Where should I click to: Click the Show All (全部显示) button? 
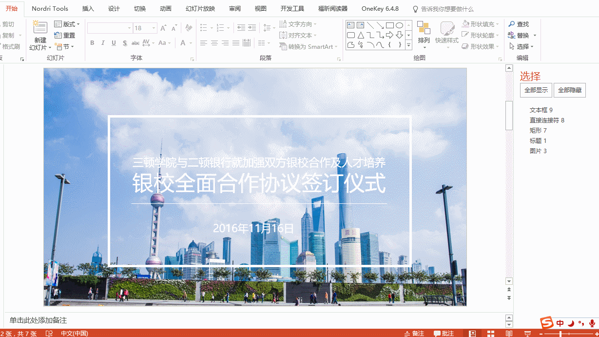point(536,90)
